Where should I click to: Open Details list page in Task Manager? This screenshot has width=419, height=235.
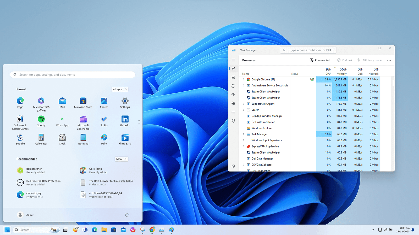(233, 112)
